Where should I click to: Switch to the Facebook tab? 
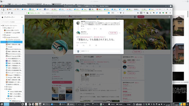click(47, 9)
